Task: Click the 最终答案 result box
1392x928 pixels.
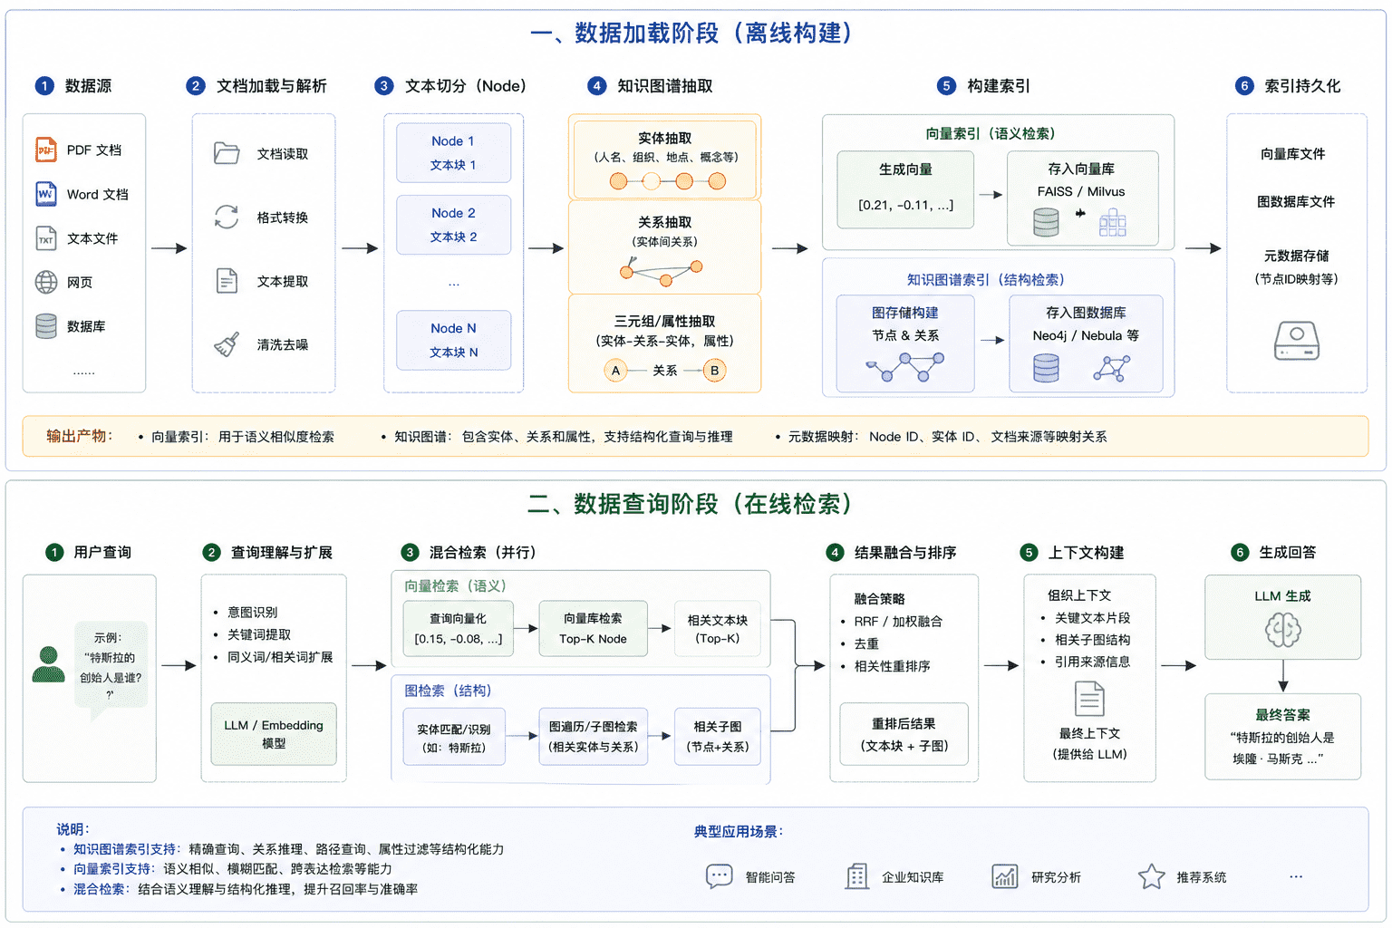Action: [x=1282, y=736]
